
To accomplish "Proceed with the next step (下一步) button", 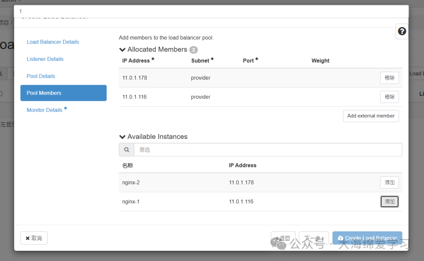I will tap(314, 238).
